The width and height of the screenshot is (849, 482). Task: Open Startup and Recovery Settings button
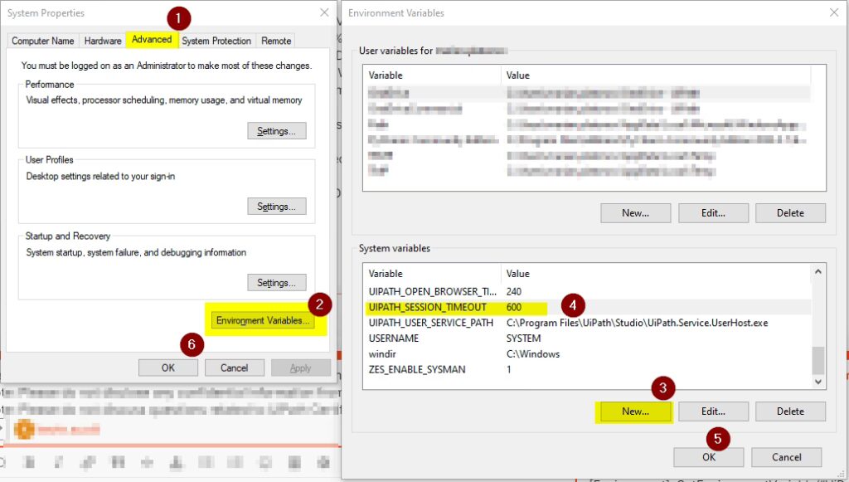[276, 283]
